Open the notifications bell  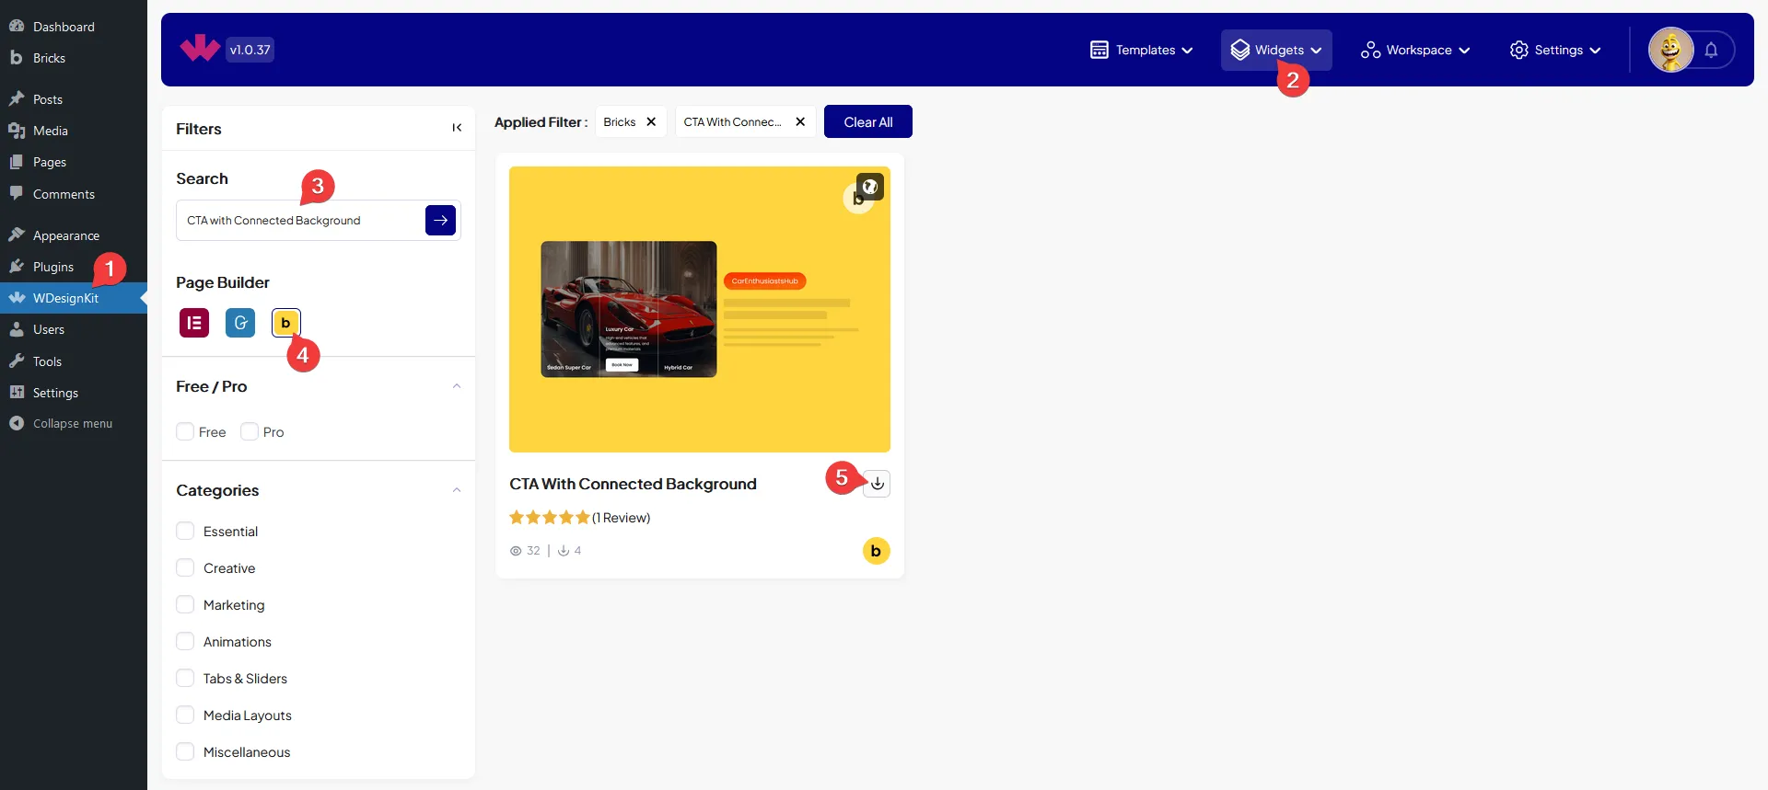(x=1711, y=51)
